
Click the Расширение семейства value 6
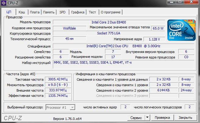coord(60,57)
